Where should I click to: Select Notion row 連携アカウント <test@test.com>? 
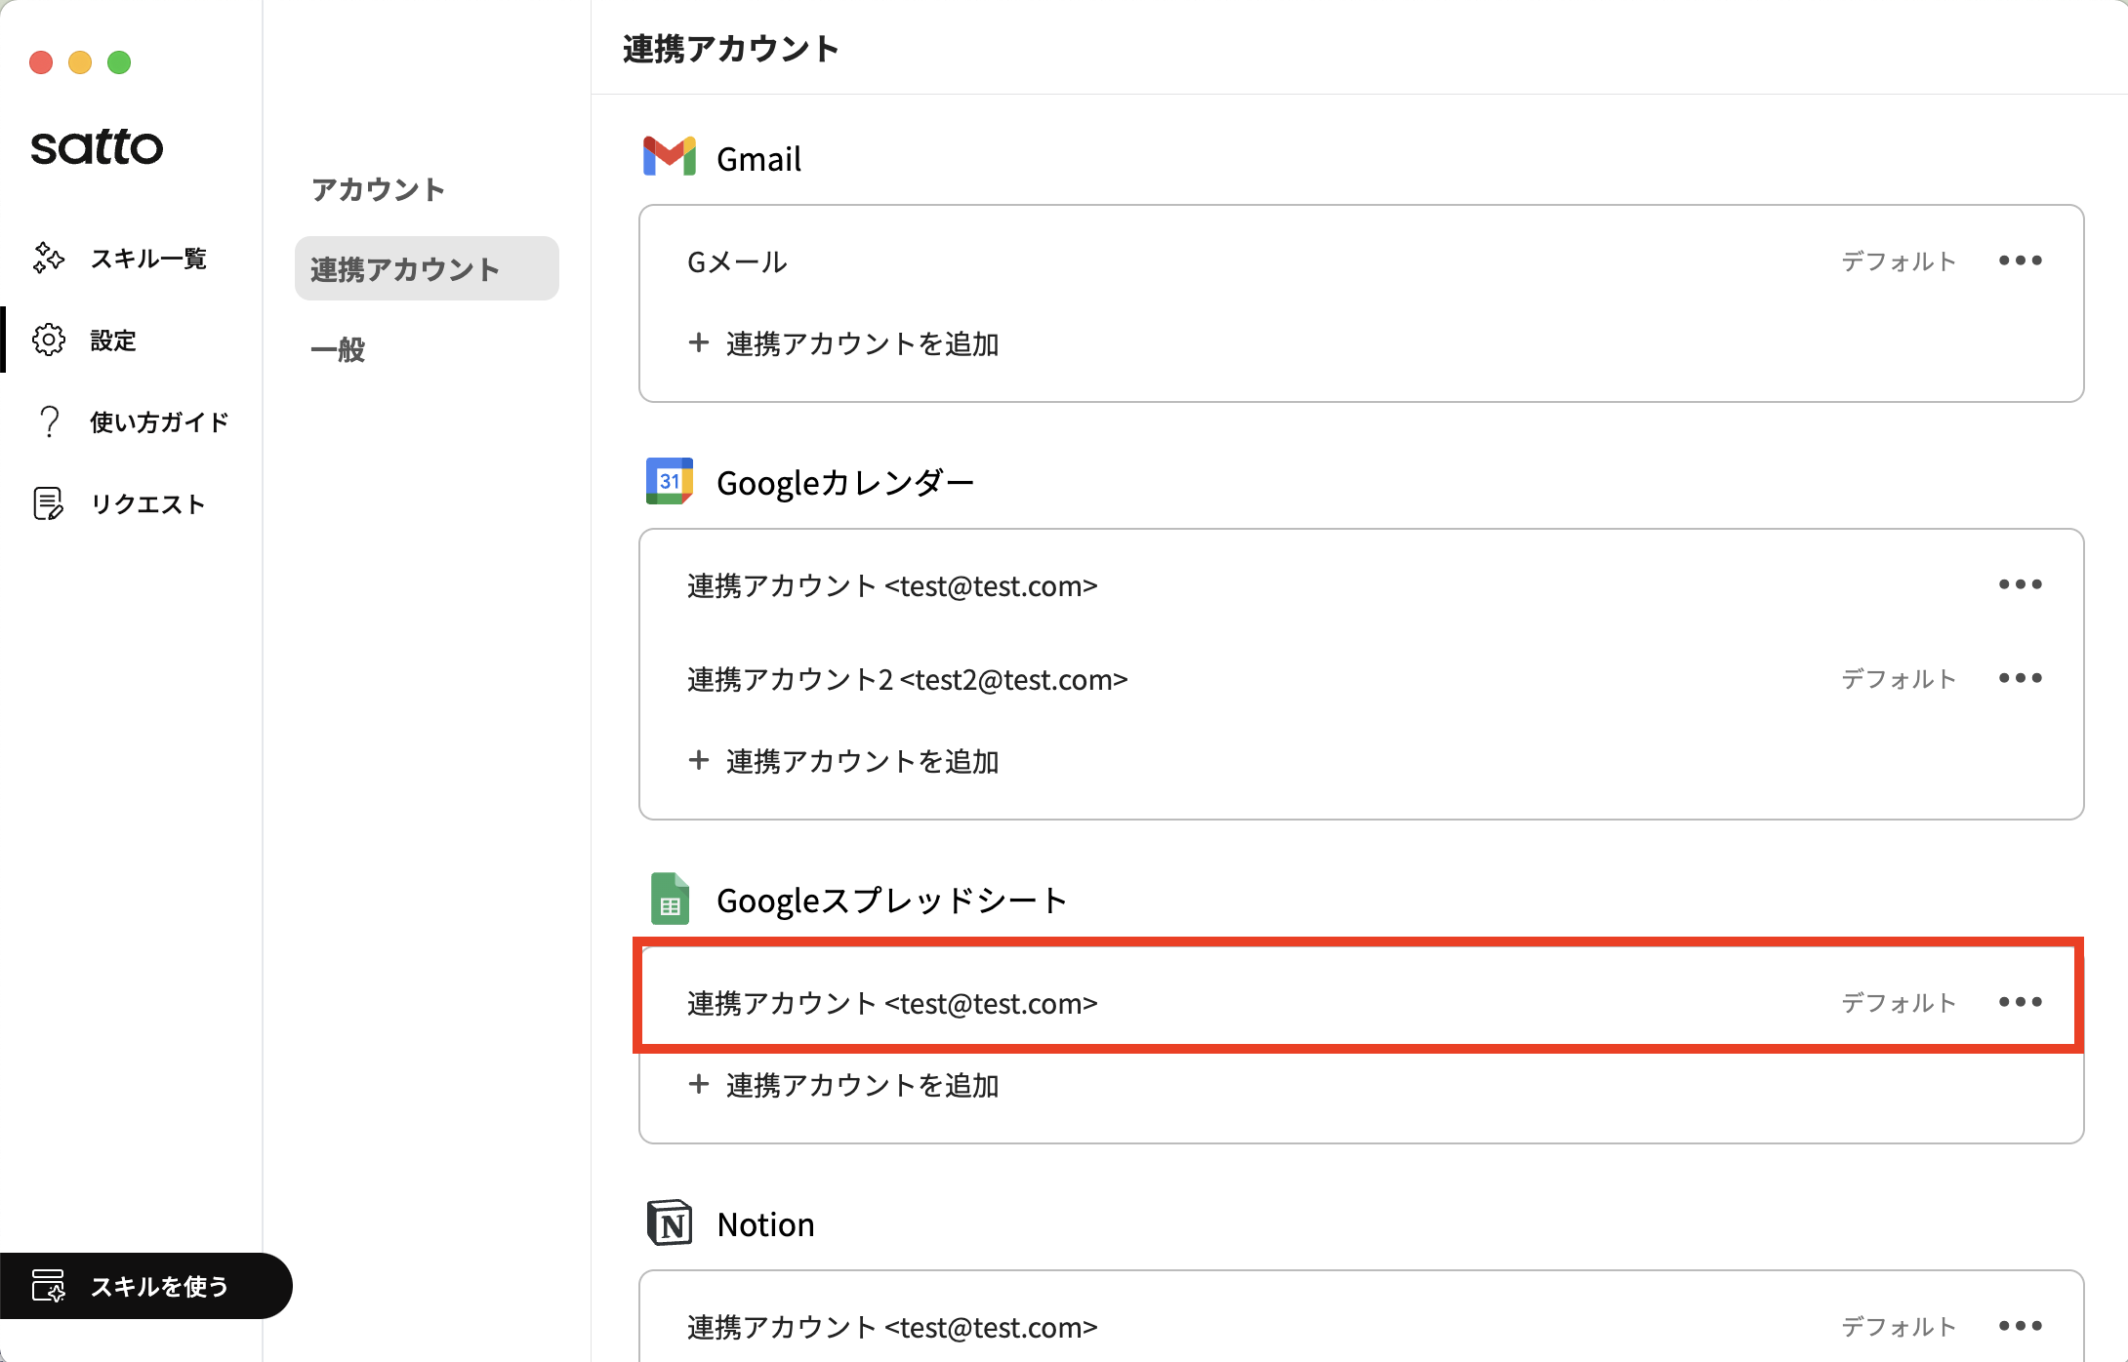[1361, 1326]
